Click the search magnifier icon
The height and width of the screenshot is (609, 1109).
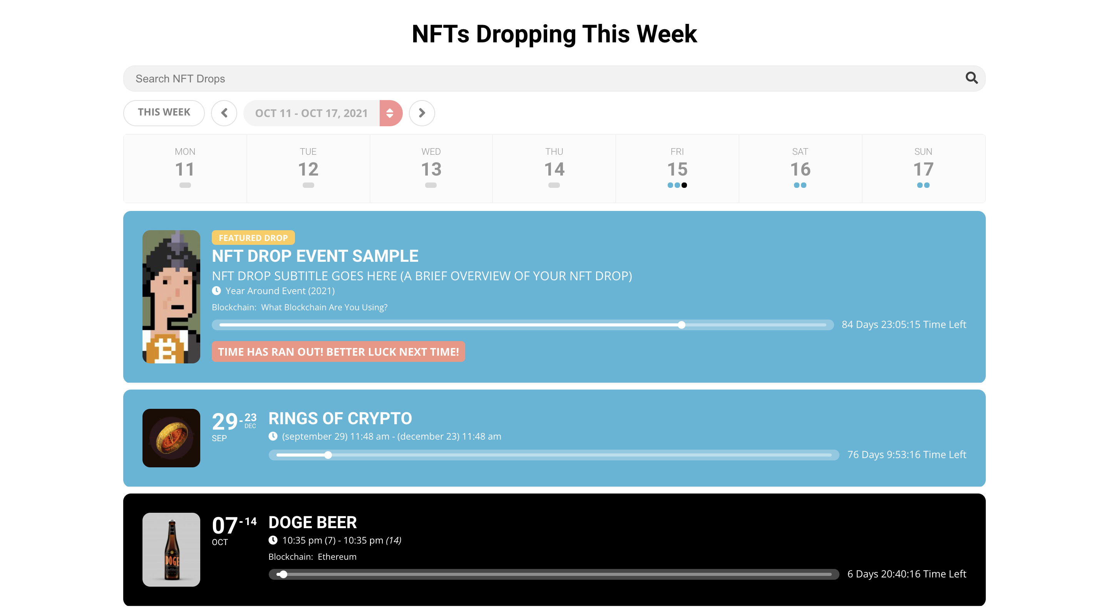point(972,78)
